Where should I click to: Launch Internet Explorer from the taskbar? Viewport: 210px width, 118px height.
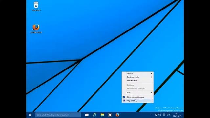coord(95,115)
